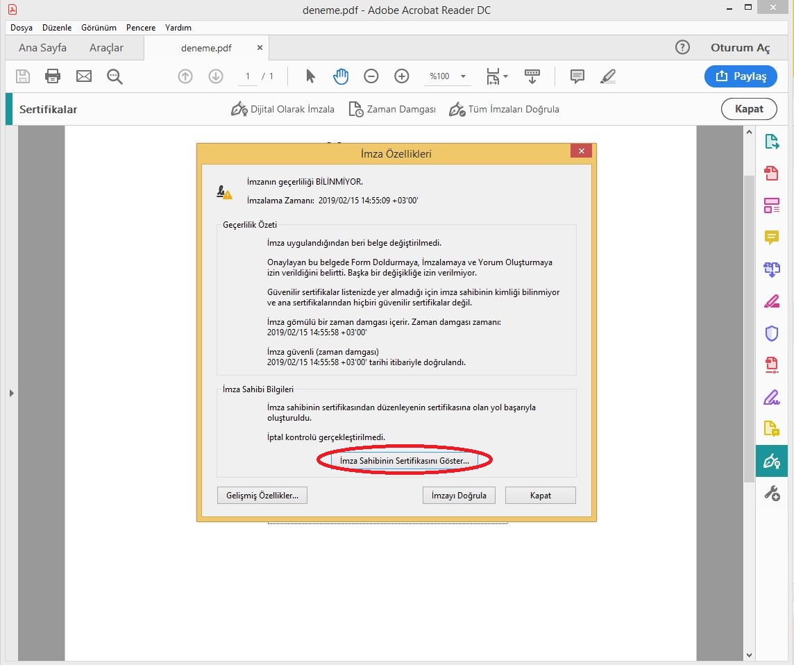
Task: Click Zaman Damgası tool
Action: [x=392, y=110]
